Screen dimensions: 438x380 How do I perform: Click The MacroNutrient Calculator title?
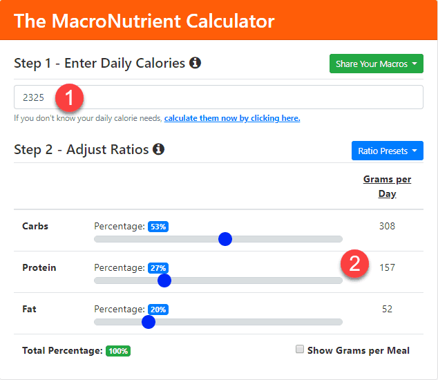click(144, 20)
